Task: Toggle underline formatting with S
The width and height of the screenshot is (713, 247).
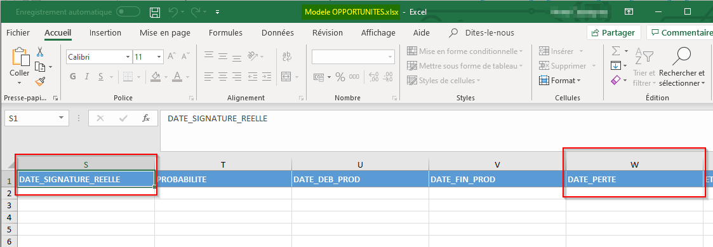Action: [100, 76]
